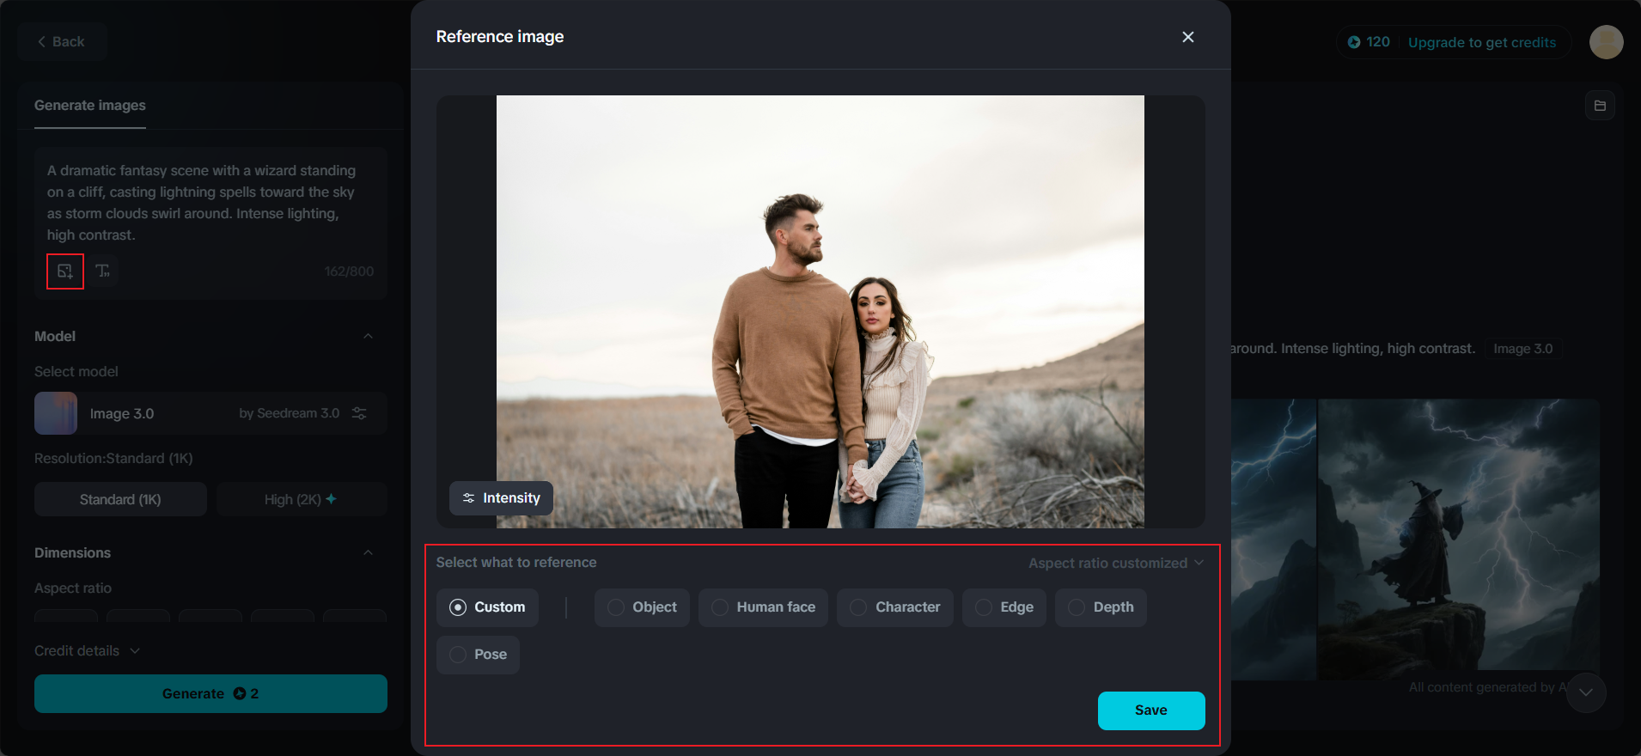
Task: Collapse the Model section
Action: 368,336
